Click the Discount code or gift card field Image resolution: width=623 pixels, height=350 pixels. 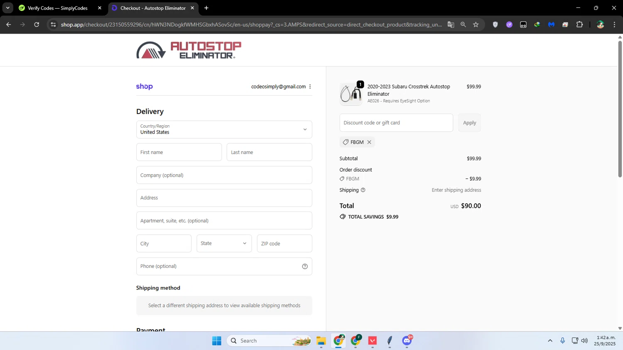click(x=396, y=123)
